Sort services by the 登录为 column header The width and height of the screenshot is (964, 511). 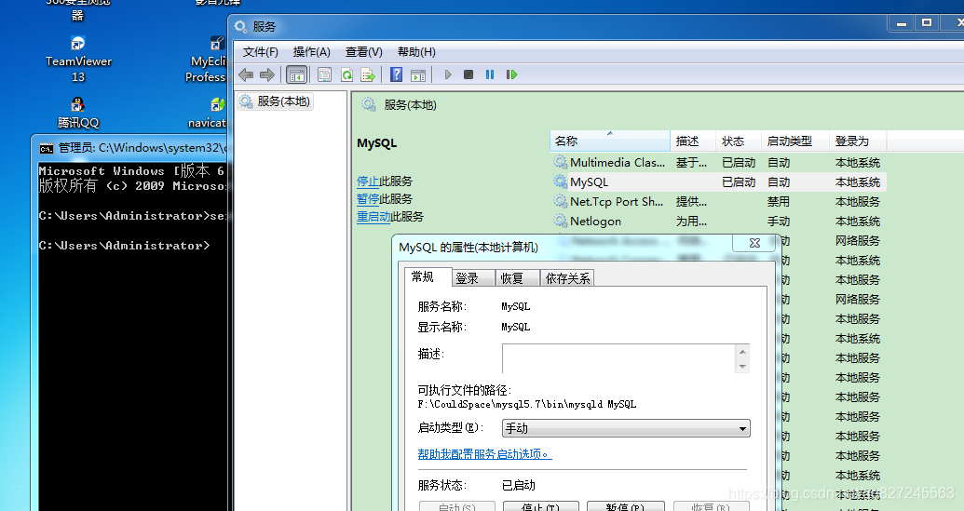click(858, 141)
